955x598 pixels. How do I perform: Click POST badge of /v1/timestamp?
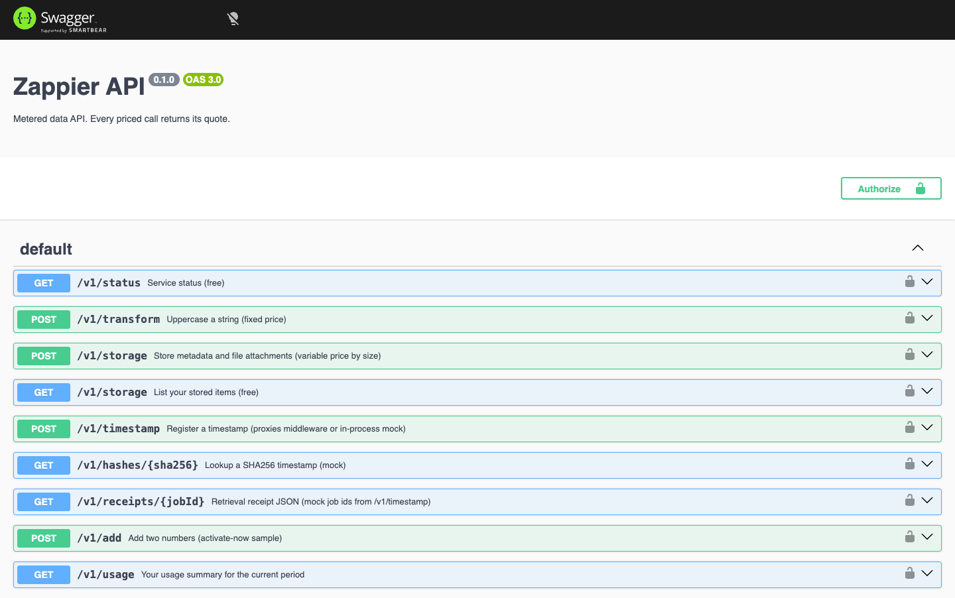(44, 429)
